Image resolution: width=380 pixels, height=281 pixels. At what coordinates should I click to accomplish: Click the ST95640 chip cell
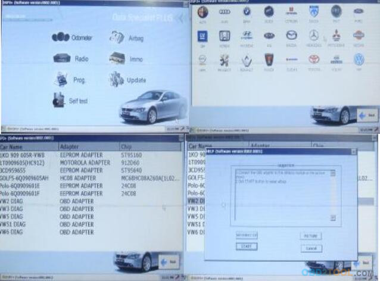(x=132, y=170)
